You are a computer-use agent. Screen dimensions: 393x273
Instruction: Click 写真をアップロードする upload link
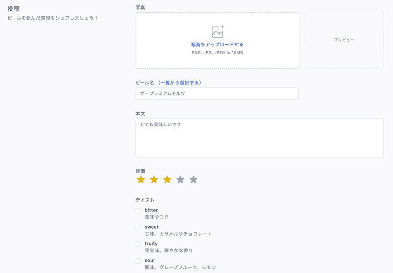click(x=217, y=44)
